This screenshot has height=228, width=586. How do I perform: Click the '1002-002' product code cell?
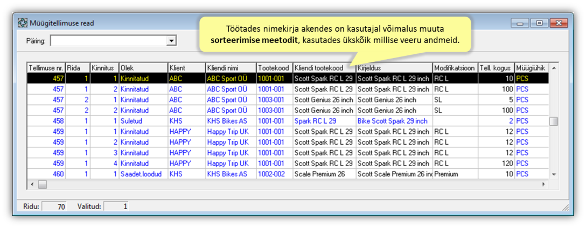tap(274, 174)
